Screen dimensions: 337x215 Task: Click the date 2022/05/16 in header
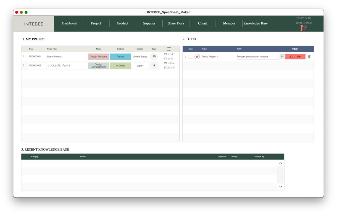coord(303,18)
